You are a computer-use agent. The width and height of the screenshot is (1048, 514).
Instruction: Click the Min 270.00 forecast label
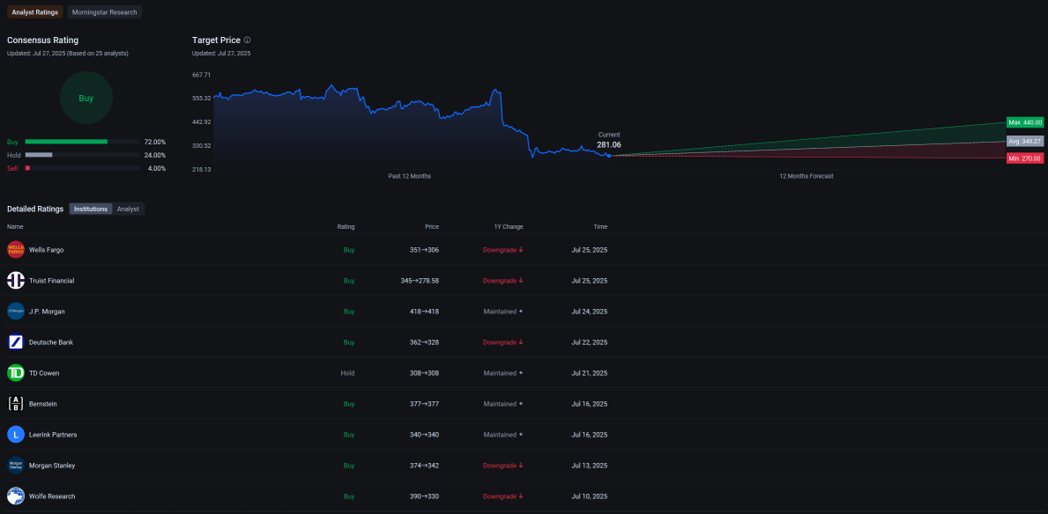[x=1024, y=158]
